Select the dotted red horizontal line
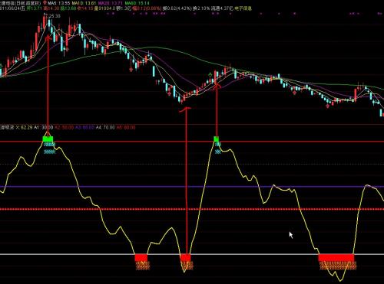The height and width of the screenshot is (284, 384). pos(192,209)
